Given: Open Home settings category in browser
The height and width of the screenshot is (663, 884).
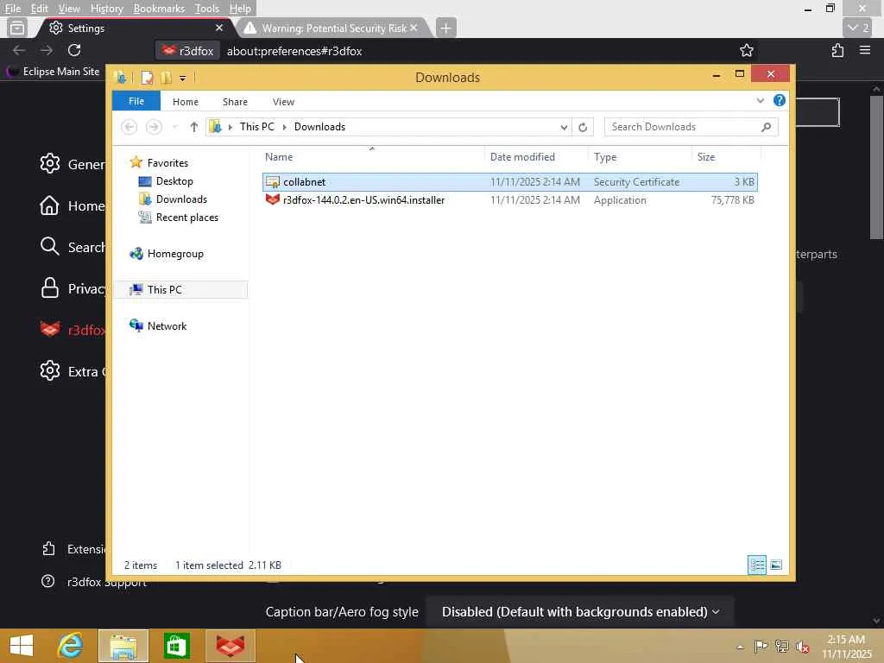Looking at the screenshot, I should [x=73, y=205].
